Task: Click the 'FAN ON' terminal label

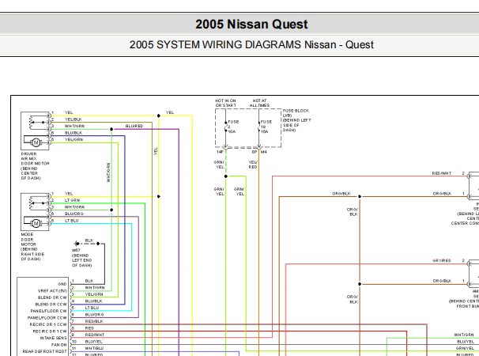Action: (58, 345)
